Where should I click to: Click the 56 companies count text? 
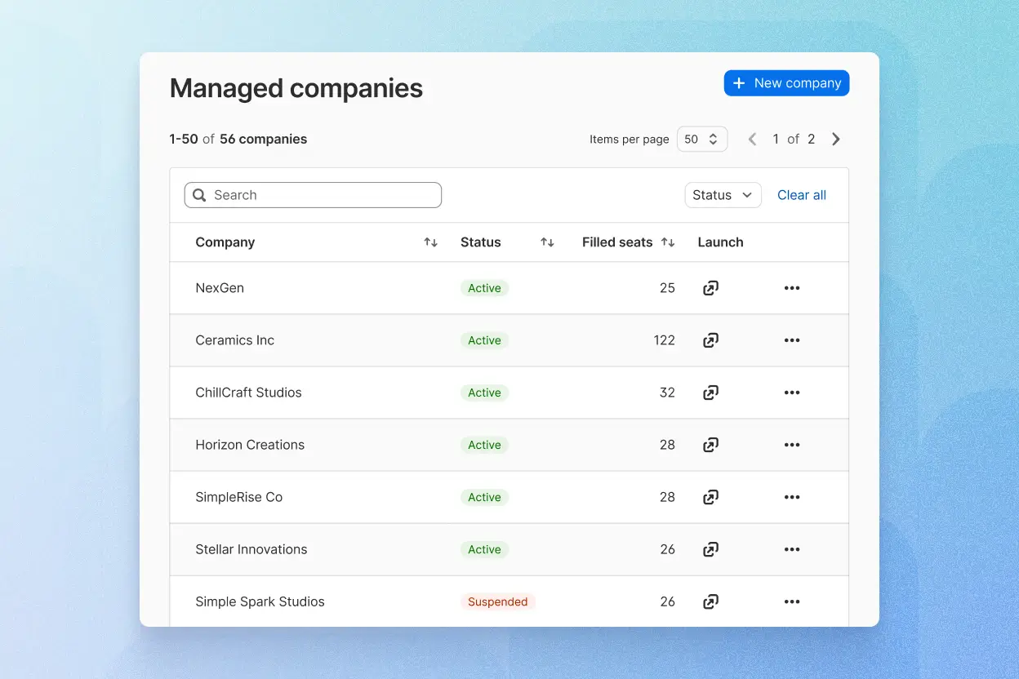(x=264, y=140)
